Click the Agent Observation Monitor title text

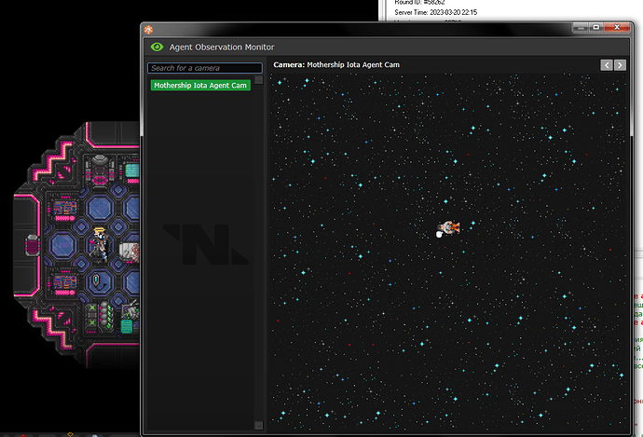(222, 48)
